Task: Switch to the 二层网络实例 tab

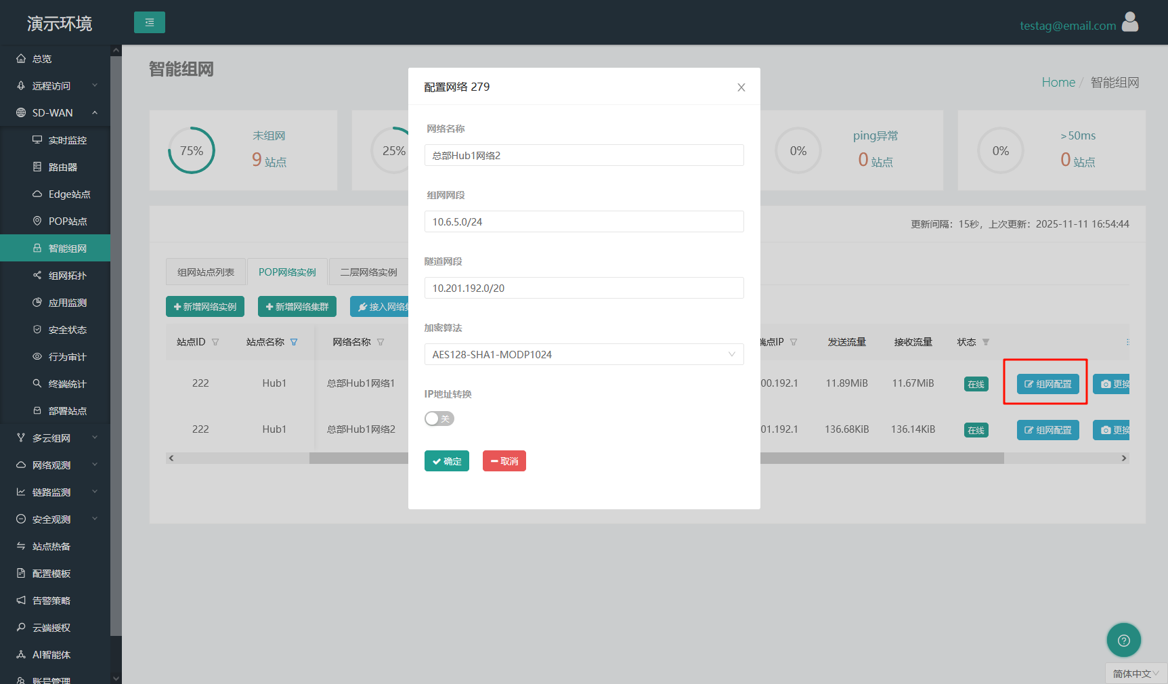Action: [x=368, y=272]
